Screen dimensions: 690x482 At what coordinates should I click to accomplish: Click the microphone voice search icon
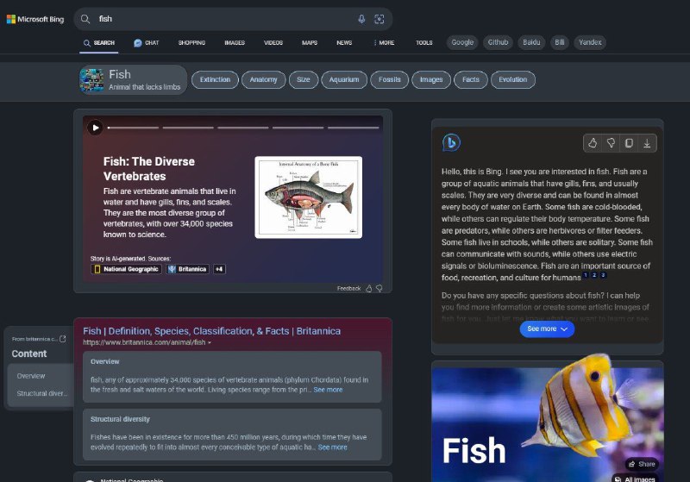[361, 19]
